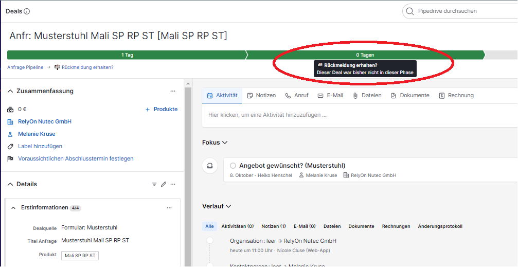Open the Zusammenfassung three-dot menu

[173, 91]
